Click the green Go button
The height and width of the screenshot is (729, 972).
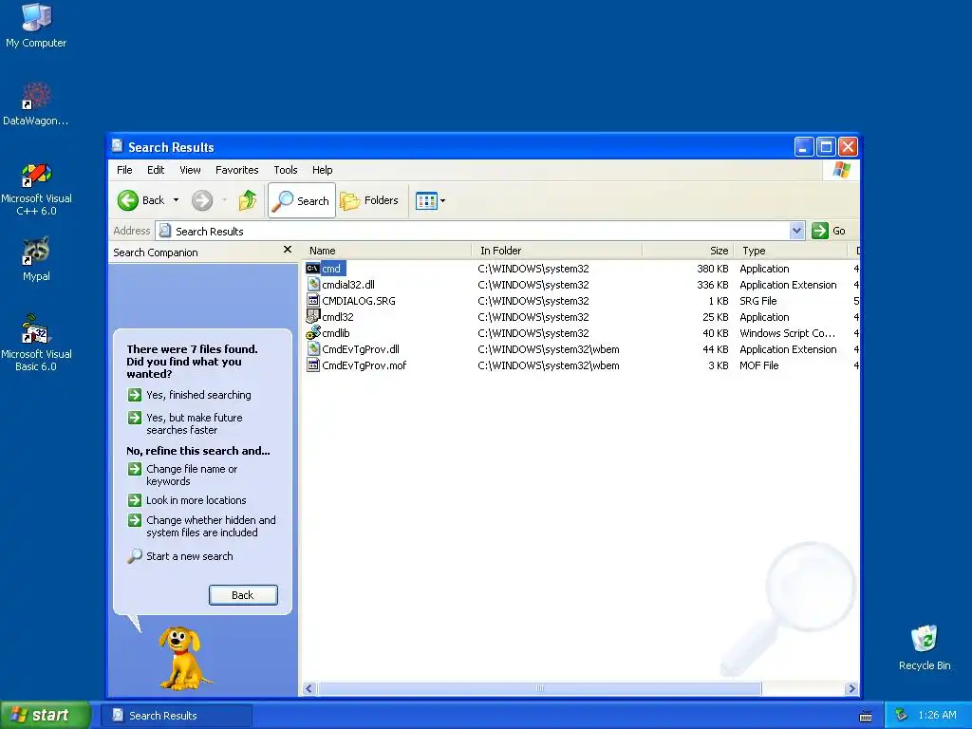[x=829, y=232]
